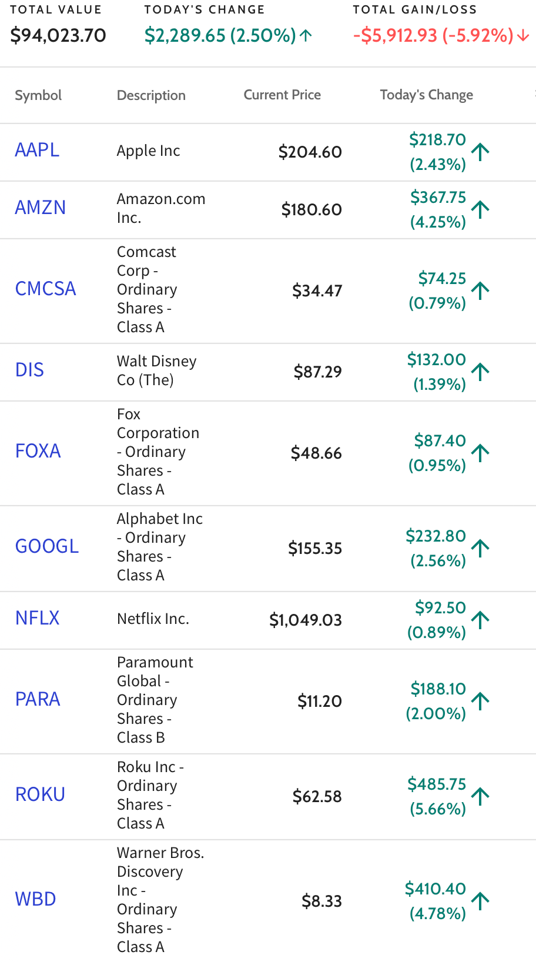The height and width of the screenshot is (965, 536).
Task: Open the PARA ticker link
Action: 38,699
